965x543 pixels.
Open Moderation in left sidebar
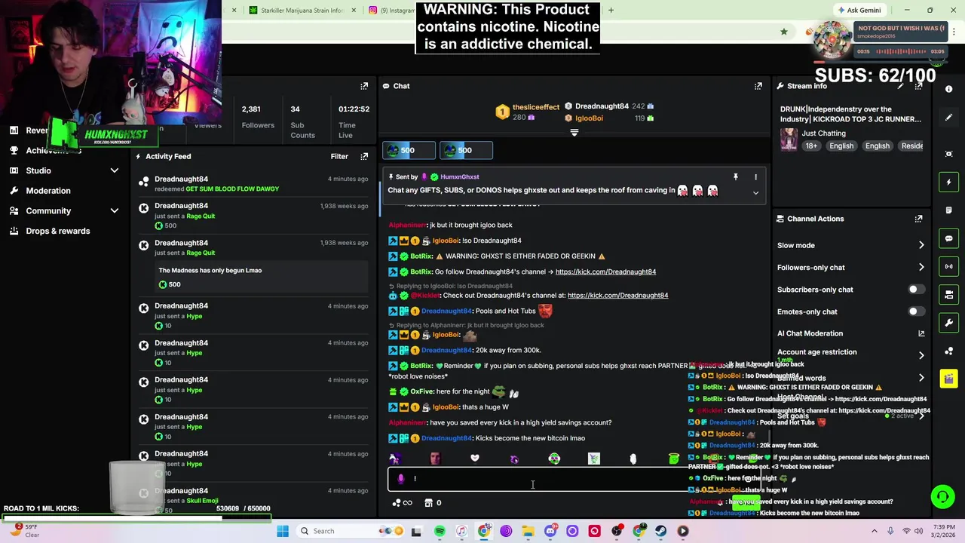pos(47,191)
